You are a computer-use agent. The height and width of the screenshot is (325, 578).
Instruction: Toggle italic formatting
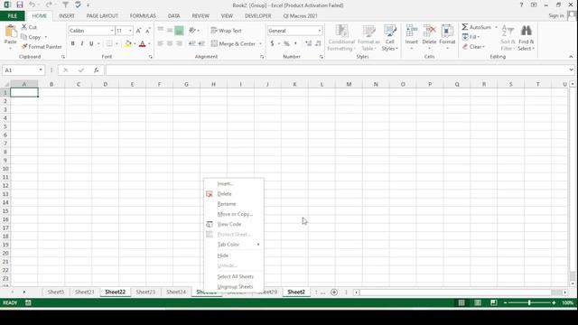[82, 43]
